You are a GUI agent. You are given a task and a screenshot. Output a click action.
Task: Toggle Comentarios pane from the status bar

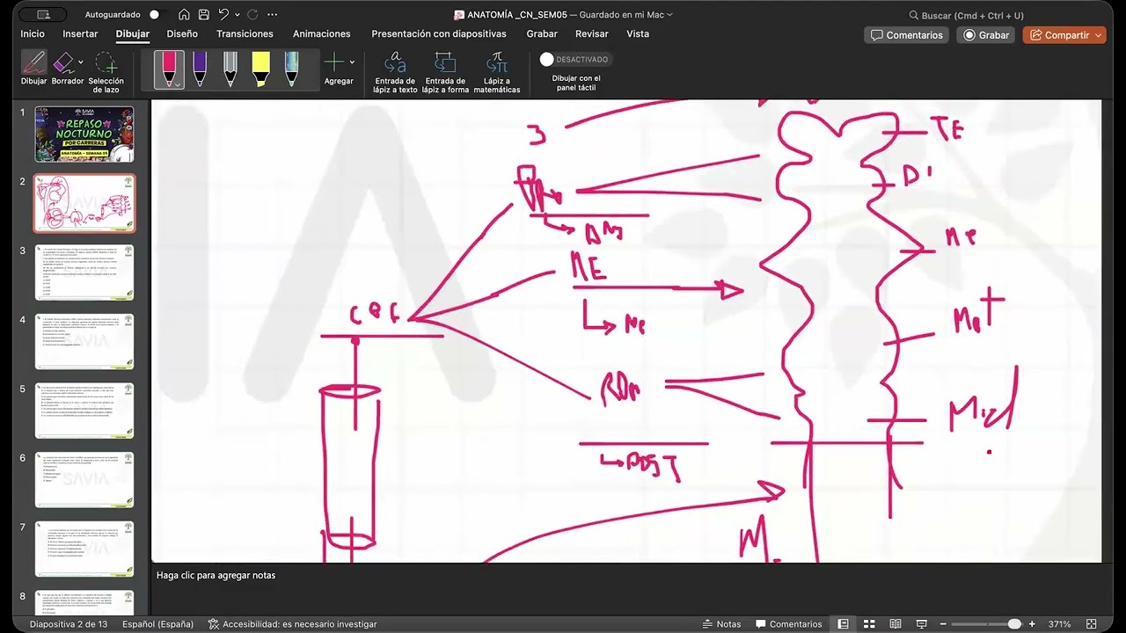[x=788, y=624]
